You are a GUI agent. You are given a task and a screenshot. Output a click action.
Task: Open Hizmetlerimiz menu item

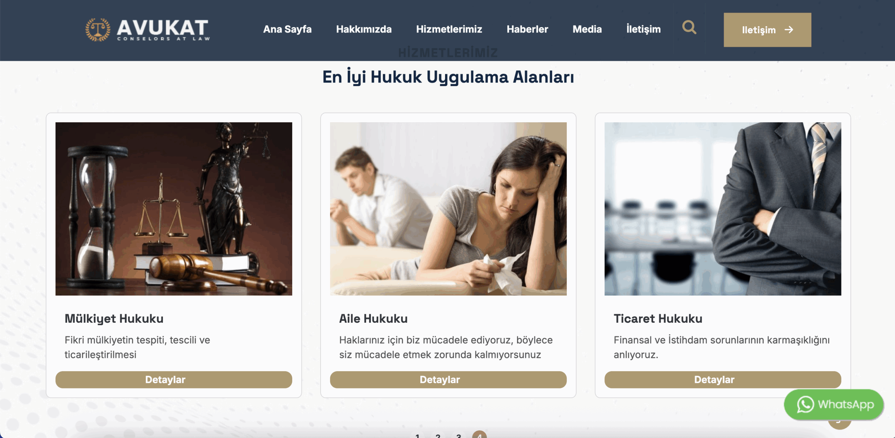pos(449,29)
